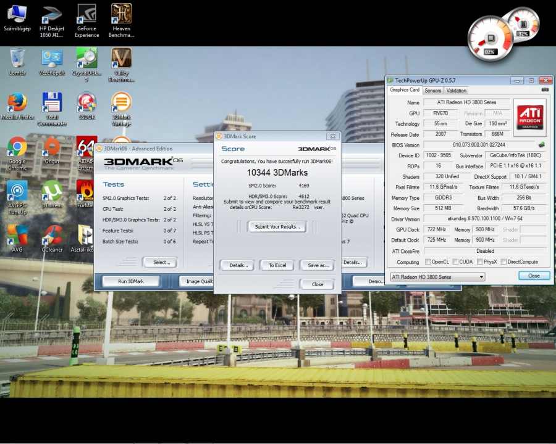The height and width of the screenshot is (444, 556).
Task: Toggle the PhysX checkbox in GPU-Z
Action: point(479,261)
